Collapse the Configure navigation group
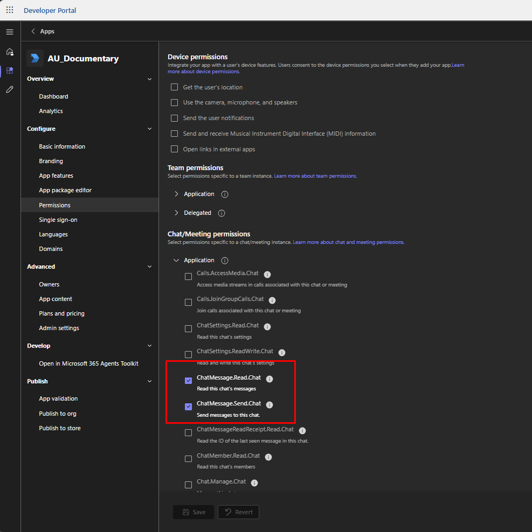This screenshot has width=532, height=532. [x=149, y=129]
